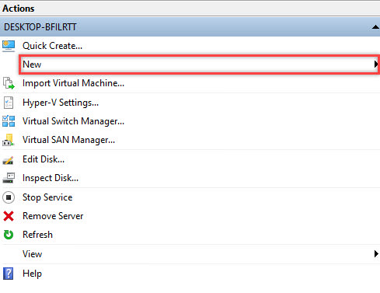
Task: Expand the View submenu arrow
Action: pos(376,254)
